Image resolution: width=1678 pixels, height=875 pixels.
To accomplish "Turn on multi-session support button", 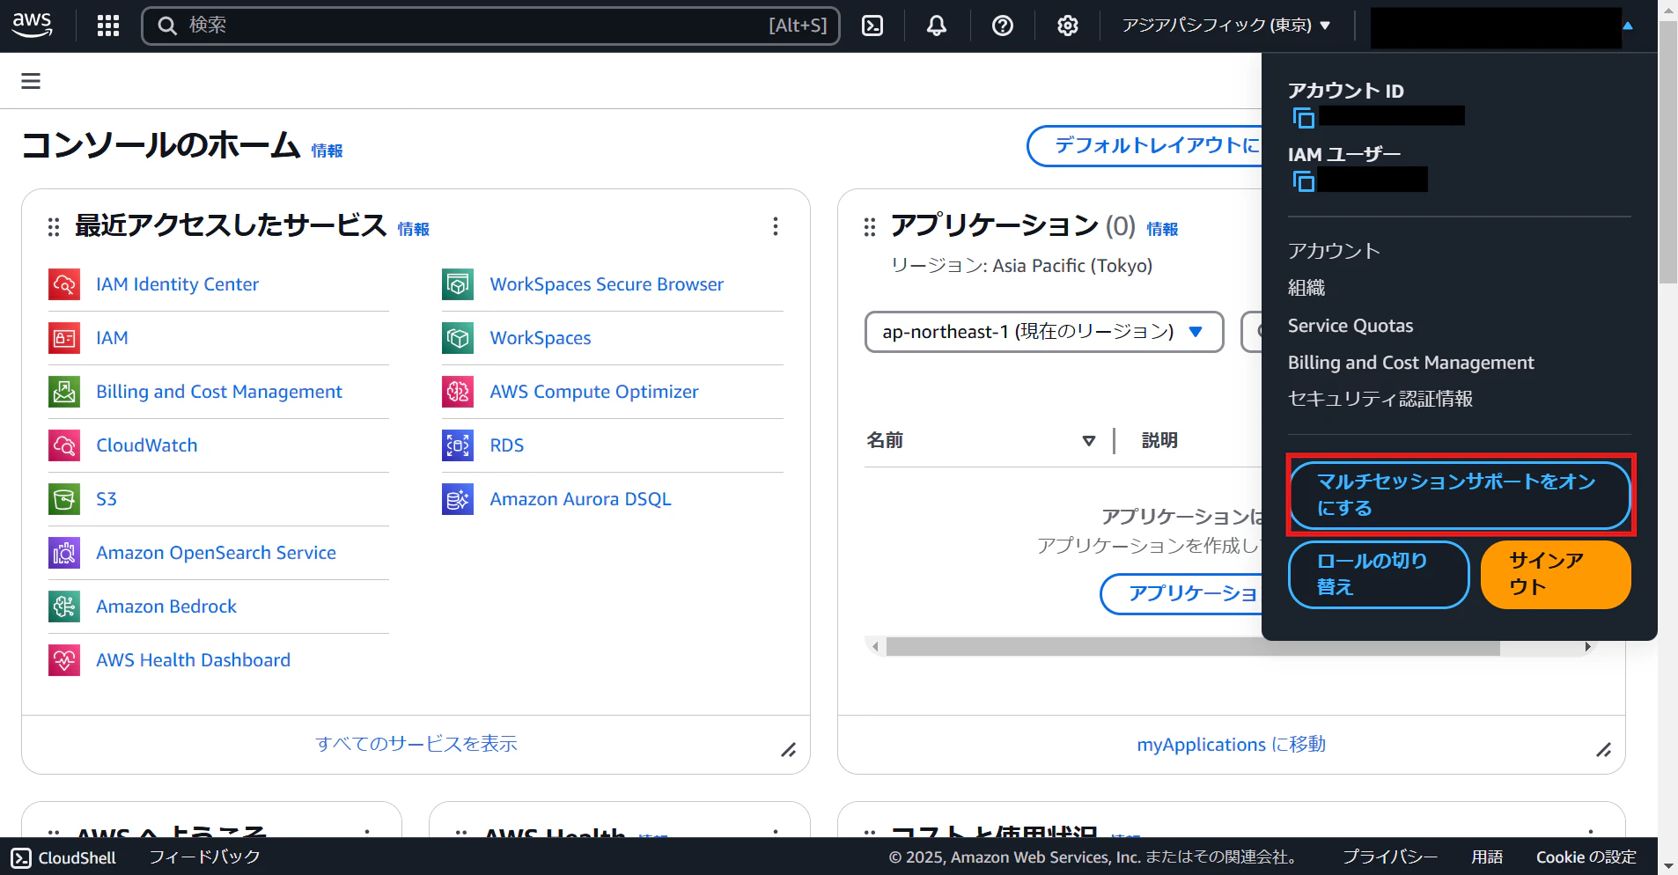I will pyautogui.click(x=1460, y=495).
